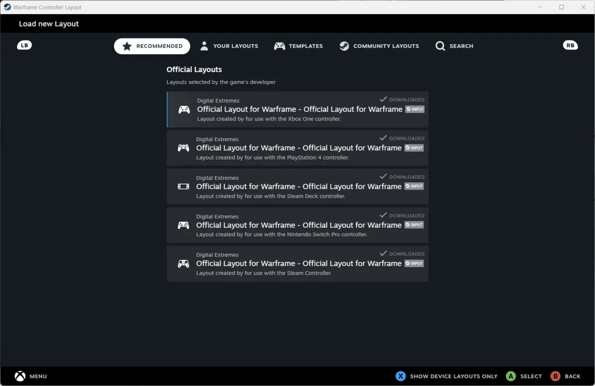Viewport: 595px width, 386px height.
Task: Switch to the Recommended tab
Action: [152, 46]
